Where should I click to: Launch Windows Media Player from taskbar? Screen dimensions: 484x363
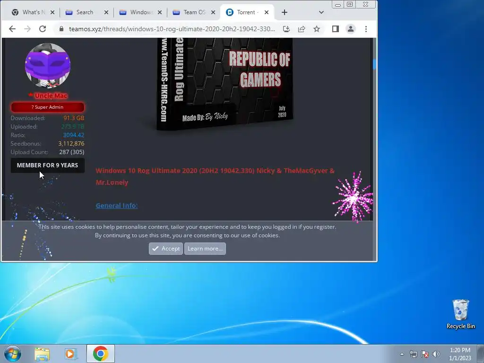(70, 354)
